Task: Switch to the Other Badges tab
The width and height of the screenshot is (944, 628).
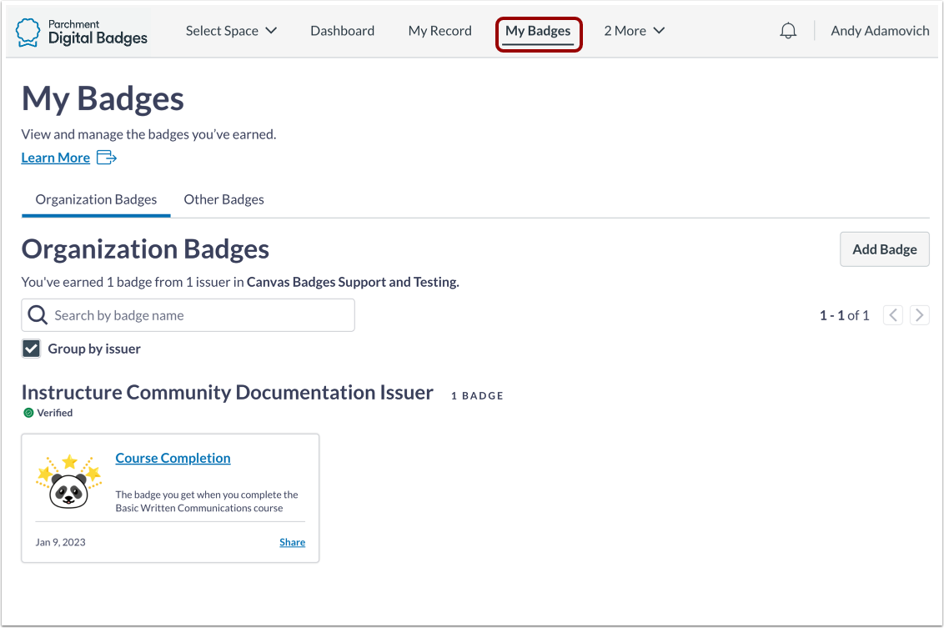Action: [x=223, y=199]
